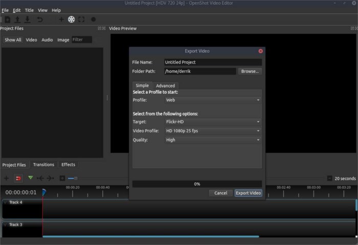The width and height of the screenshot is (358, 245).
Task: Click the timeline zoom-out icon near 20 seconds
Action: point(329,178)
